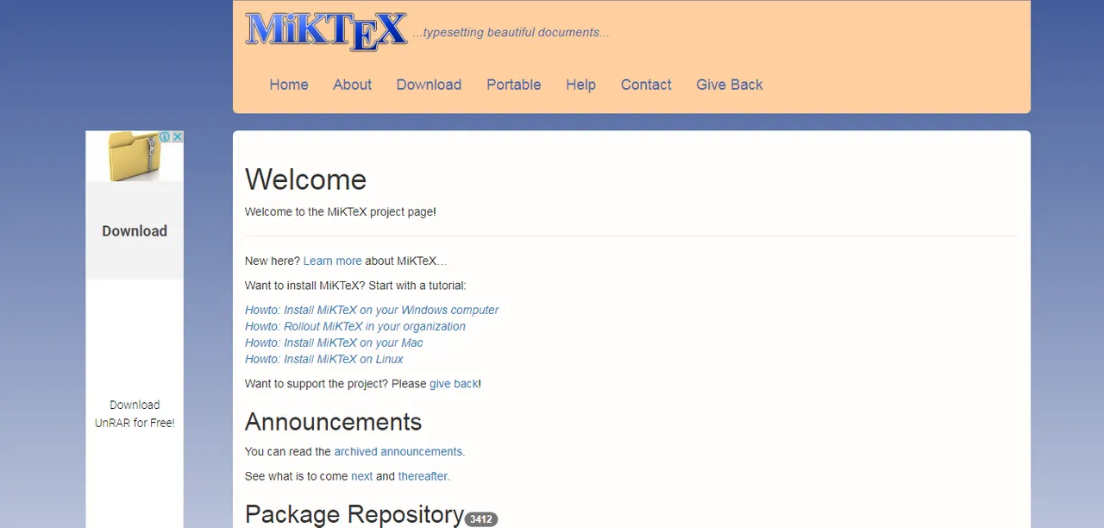Open the Download section from the navigation
Screen dimensions: 1104x528
click(x=429, y=85)
